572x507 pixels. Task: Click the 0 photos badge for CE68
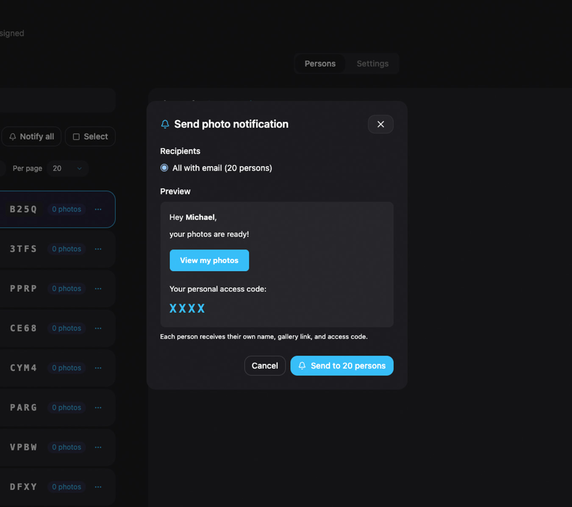coord(67,328)
